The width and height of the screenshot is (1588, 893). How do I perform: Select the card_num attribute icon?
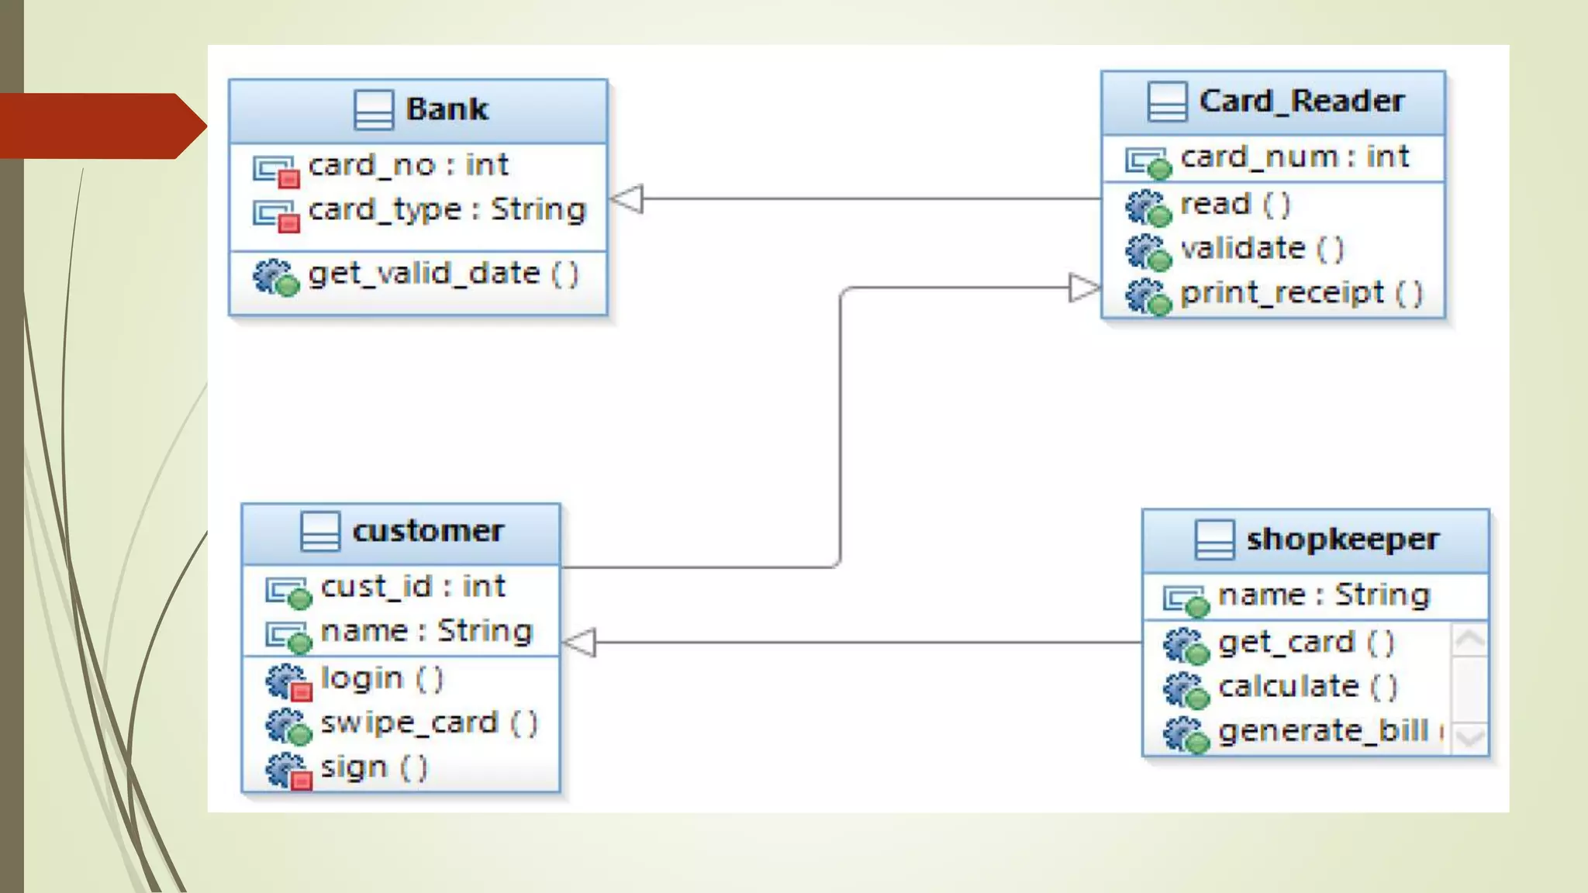[1148, 162]
